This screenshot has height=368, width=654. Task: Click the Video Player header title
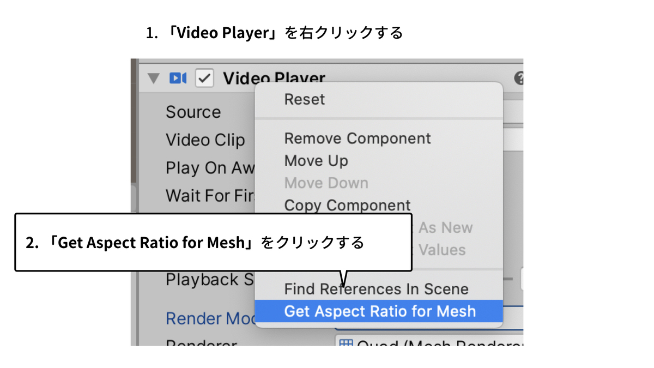point(274,79)
